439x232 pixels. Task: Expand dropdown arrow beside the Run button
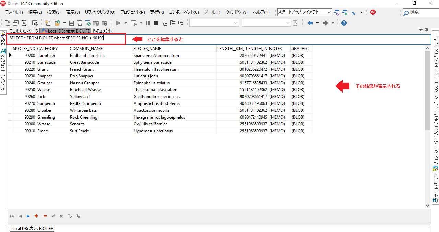click(x=126, y=23)
